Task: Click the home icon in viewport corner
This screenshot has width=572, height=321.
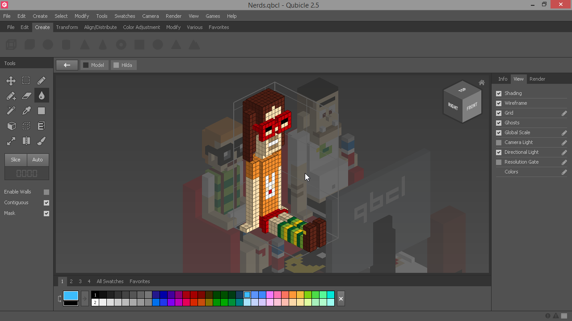Action: [x=481, y=82]
